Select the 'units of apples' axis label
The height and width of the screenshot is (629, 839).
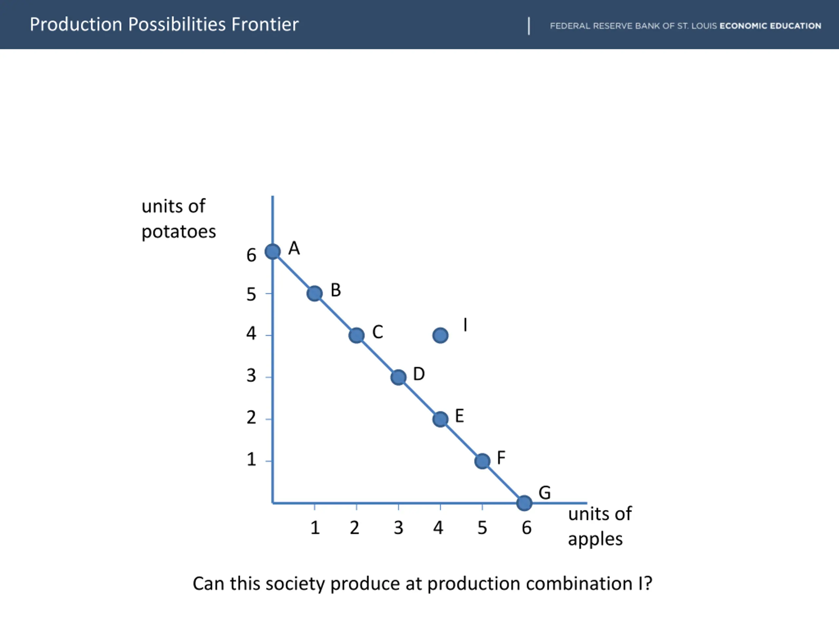pos(600,526)
